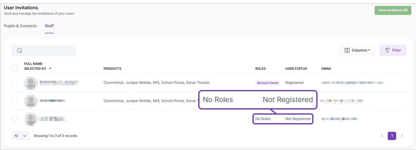This screenshot has height=150, width=416.
Task: Toggle the select-all header checkbox
Action: coord(15,68)
